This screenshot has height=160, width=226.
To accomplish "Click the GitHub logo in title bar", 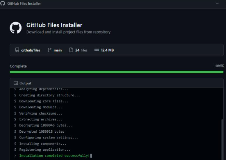I will pos(3,3).
